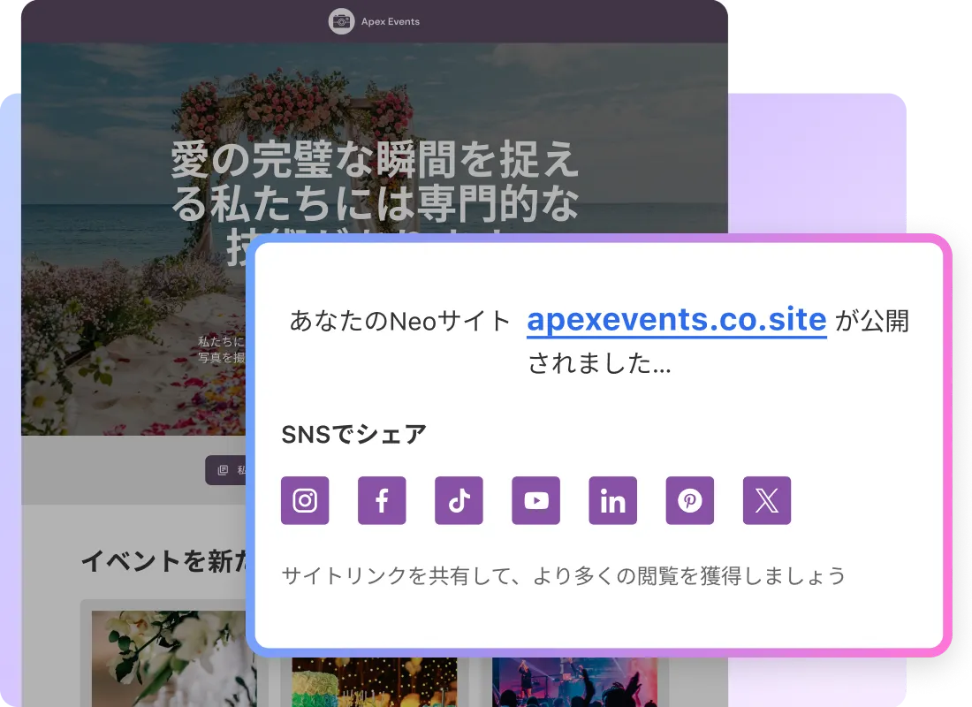Open the YouTube share icon
This screenshot has height=707, width=972.
[x=536, y=500]
